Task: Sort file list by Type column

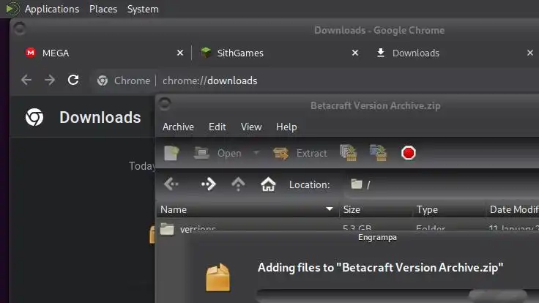Action: coord(449,209)
